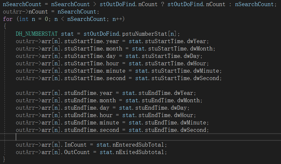Click nExitedSubtotal in the OutCount line
This screenshot has height=164, width=281.
[x=141, y=152]
